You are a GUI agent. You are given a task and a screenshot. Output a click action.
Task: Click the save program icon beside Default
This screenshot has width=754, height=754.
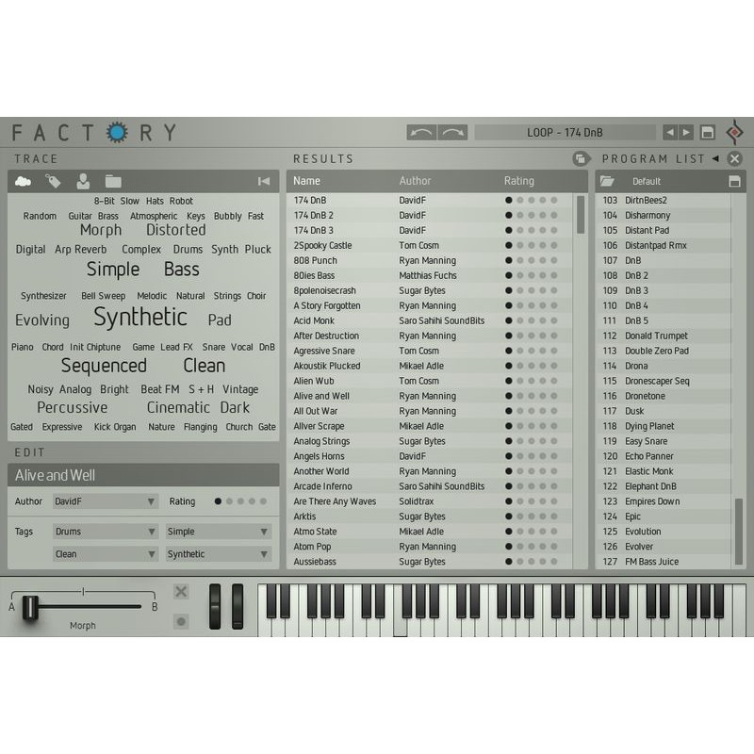click(734, 181)
